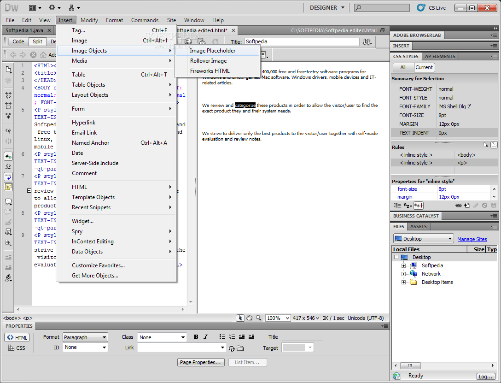Click the Text Outdent icon in Properties
This screenshot has height=383, width=501.
tap(242, 336)
